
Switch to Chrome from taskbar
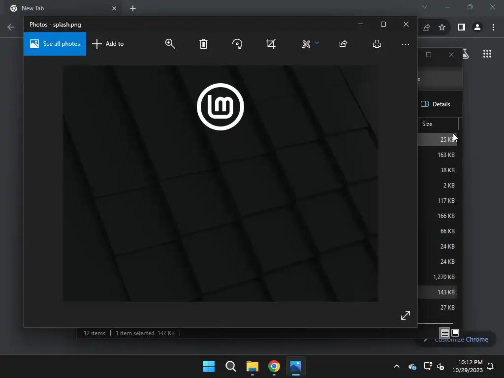coord(274,366)
